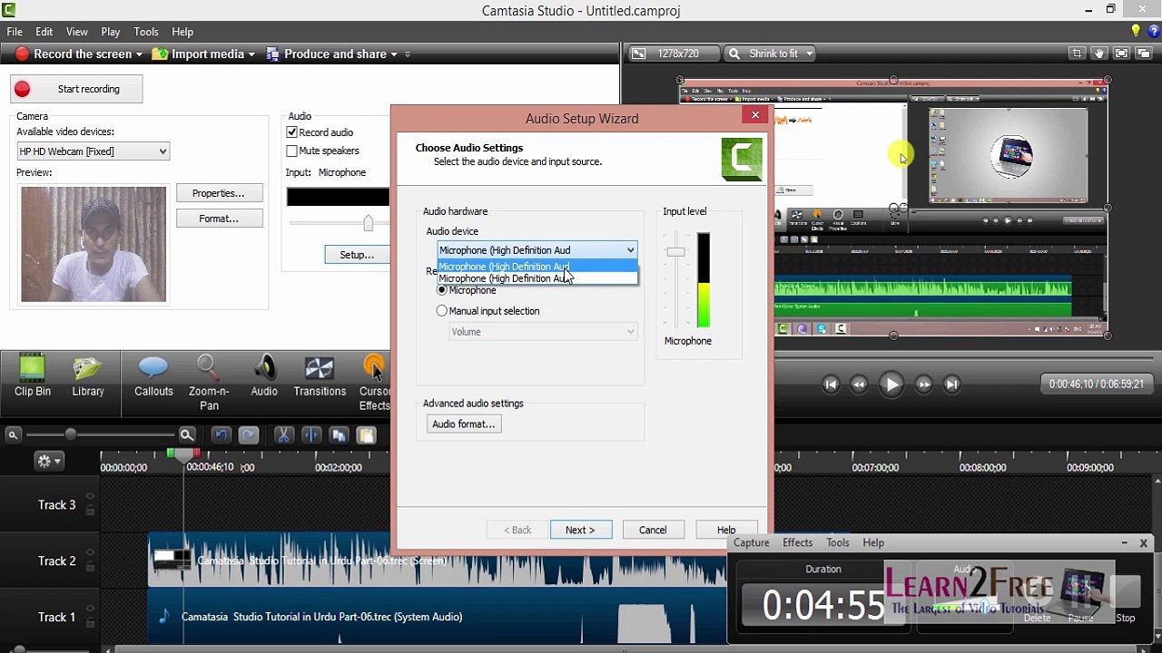Switch preview to full screen mode

[1121, 54]
